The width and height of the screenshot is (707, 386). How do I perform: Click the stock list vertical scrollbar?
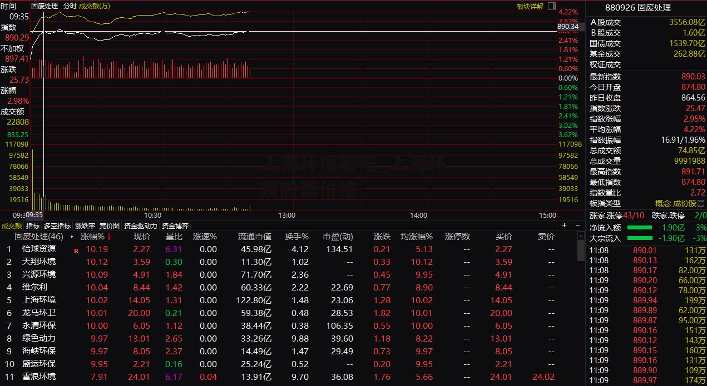click(581, 309)
